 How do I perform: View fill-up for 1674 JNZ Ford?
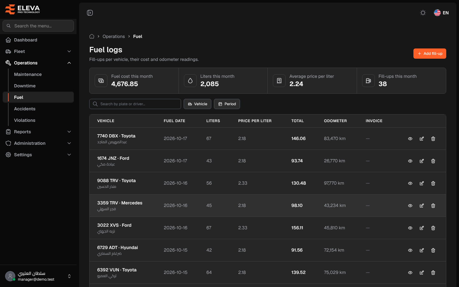click(410, 161)
